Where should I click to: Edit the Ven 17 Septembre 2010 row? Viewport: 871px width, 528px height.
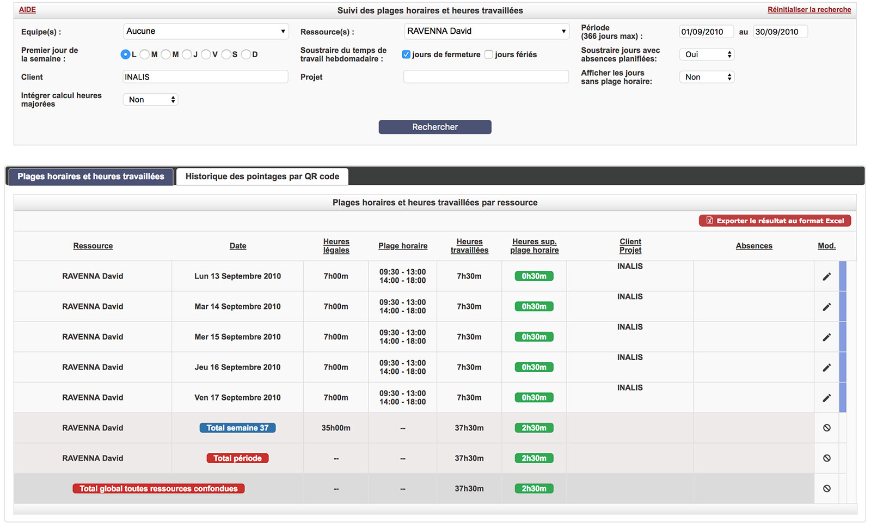[x=826, y=398]
